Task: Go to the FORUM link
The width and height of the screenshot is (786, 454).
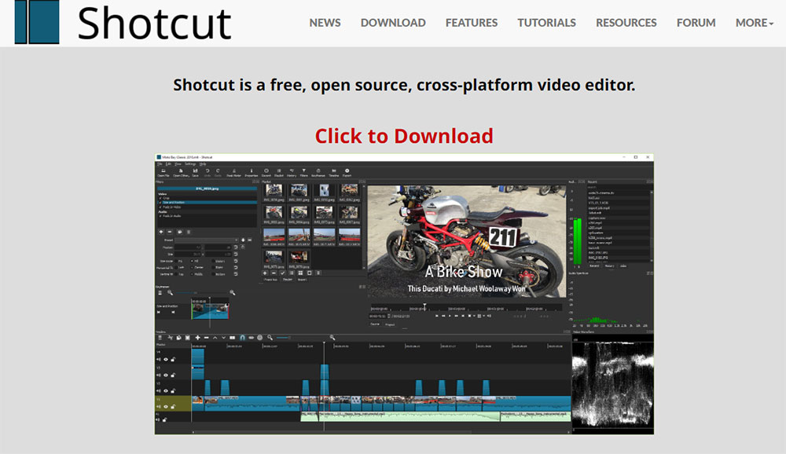Action: (696, 23)
